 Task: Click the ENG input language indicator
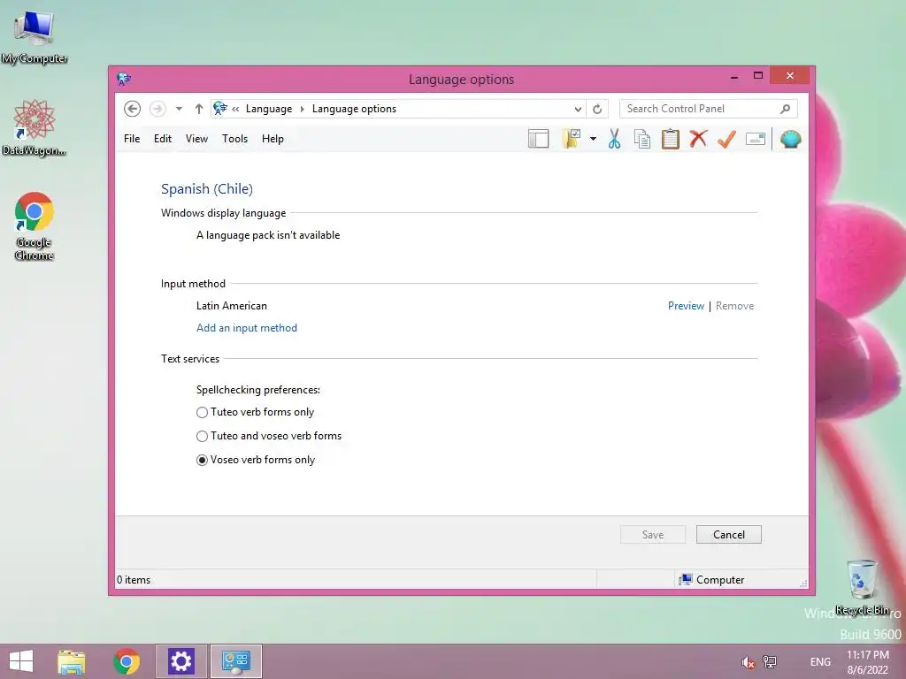pyautogui.click(x=820, y=661)
